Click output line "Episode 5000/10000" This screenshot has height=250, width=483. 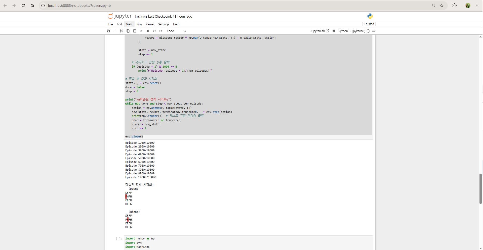[x=140, y=158]
